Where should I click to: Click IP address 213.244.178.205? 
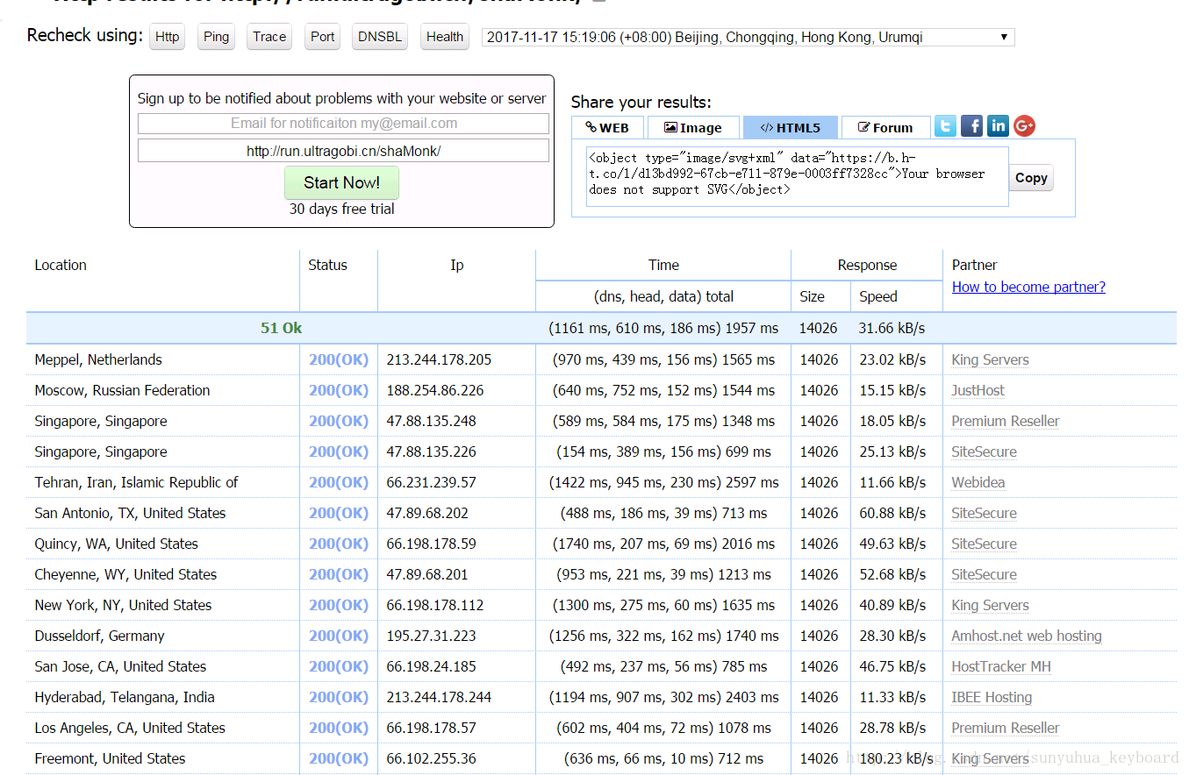pyautogui.click(x=439, y=359)
